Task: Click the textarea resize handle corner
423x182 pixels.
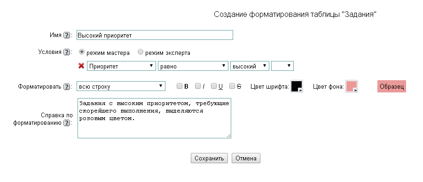Action: pyautogui.click(x=228, y=136)
